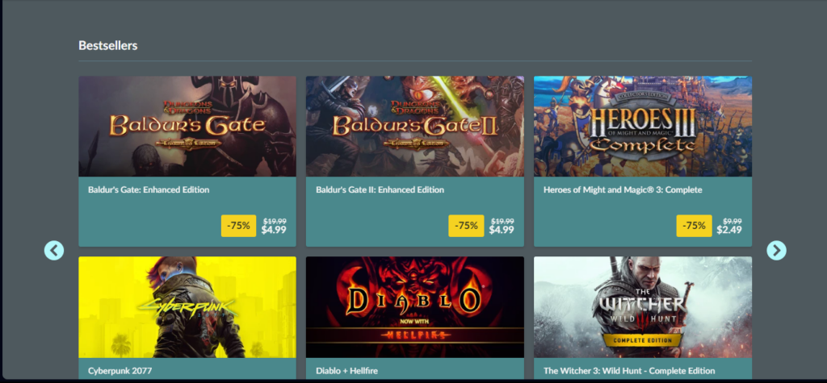Click the Bestsellers section heading
Viewport: 827px width, 383px height.
(x=108, y=45)
